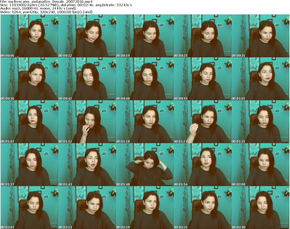Open the thumbnail at 00:02:19
Screen dimensions: 290x229
click(145, 208)
